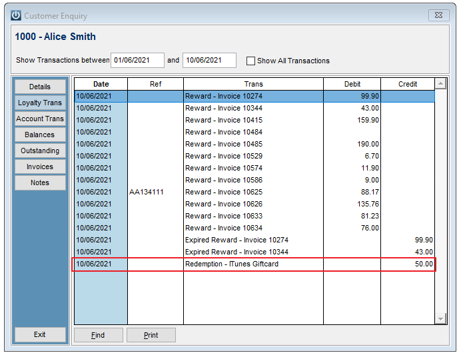Switch to Loyalty Trans view
This screenshot has width=459, height=353.
(x=40, y=103)
